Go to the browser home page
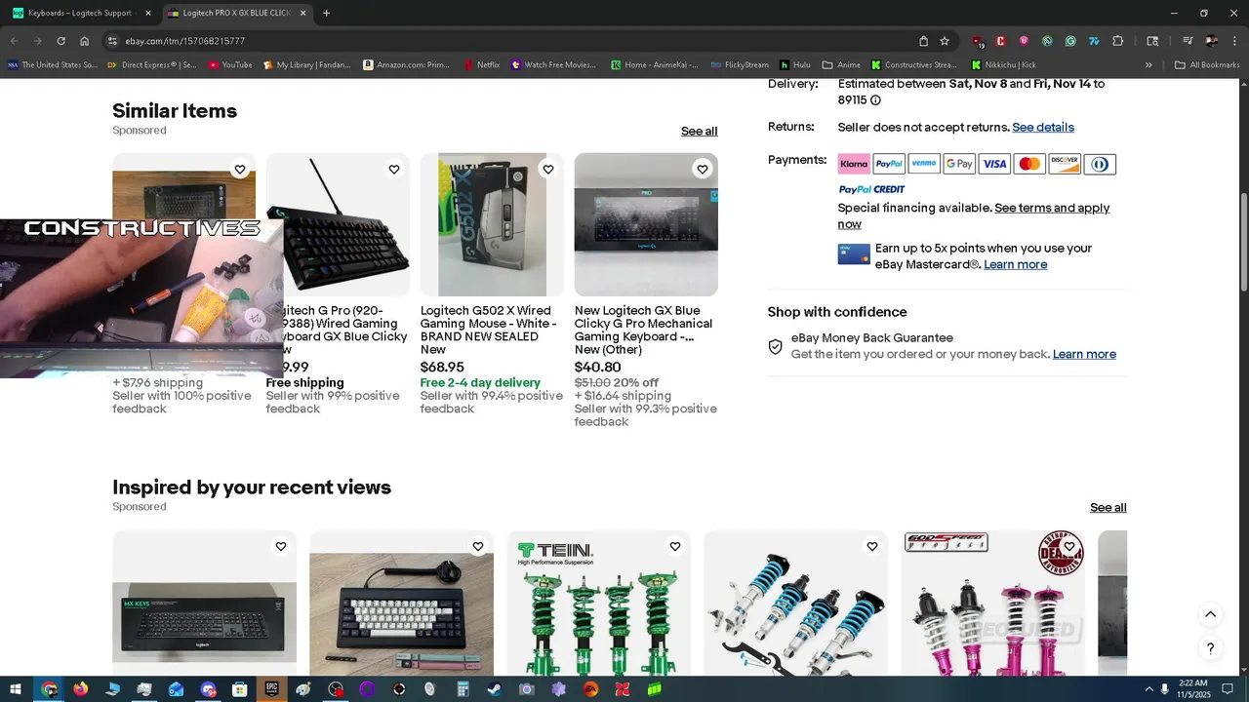Image resolution: width=1249 pixels, height=702 pixels. point(85,41)
